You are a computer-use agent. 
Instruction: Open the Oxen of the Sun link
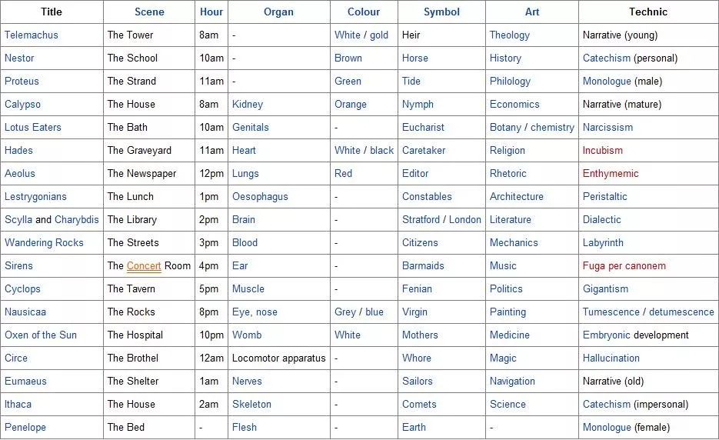(41, 335)
